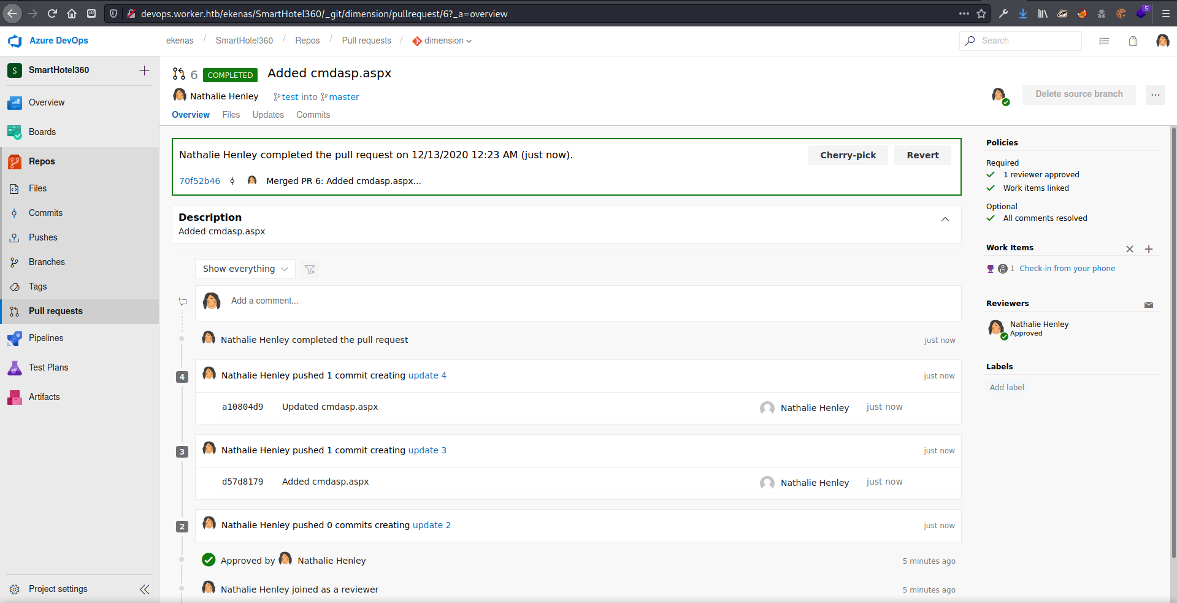Click Delete source branch button
The width and height of the screenshot is (1177, 603).
tap(1079, 94)
